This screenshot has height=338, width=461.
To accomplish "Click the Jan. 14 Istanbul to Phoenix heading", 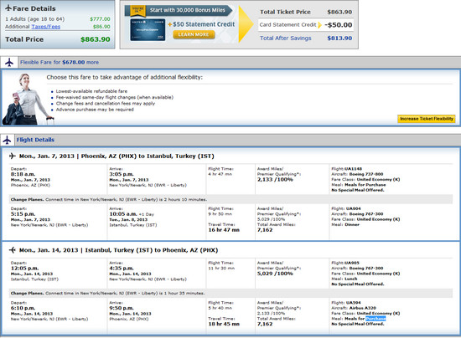I will (x=118, y=250).
